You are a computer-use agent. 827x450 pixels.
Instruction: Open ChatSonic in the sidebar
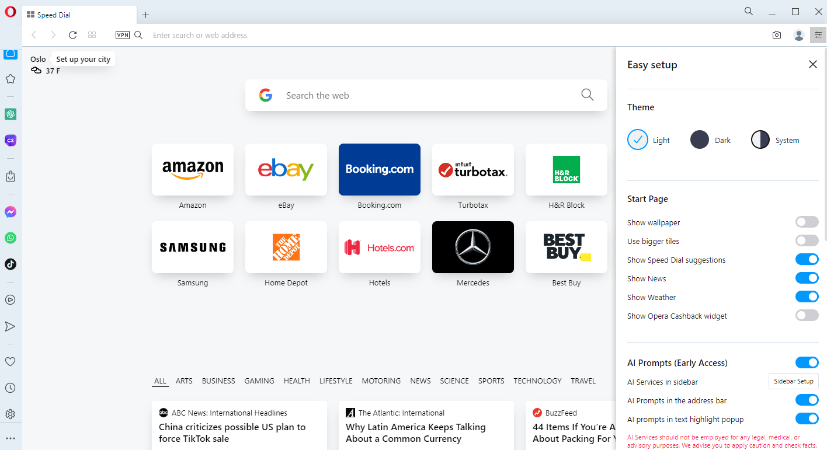point(11,140)
